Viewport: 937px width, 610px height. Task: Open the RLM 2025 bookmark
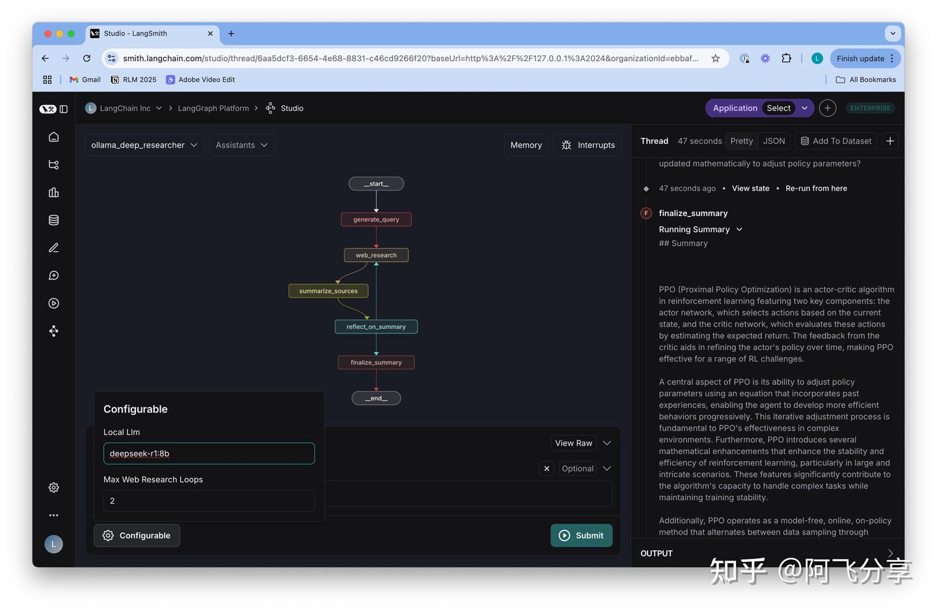point(133,80)
